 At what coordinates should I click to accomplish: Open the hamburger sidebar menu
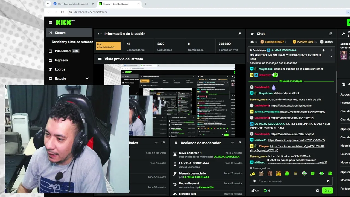pos(50,22)
